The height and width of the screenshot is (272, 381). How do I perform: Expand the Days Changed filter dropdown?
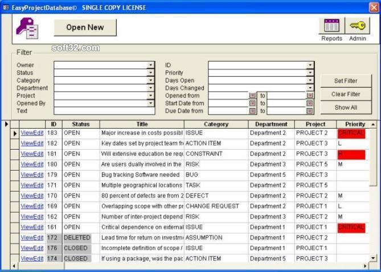click(x=310, y=88)
